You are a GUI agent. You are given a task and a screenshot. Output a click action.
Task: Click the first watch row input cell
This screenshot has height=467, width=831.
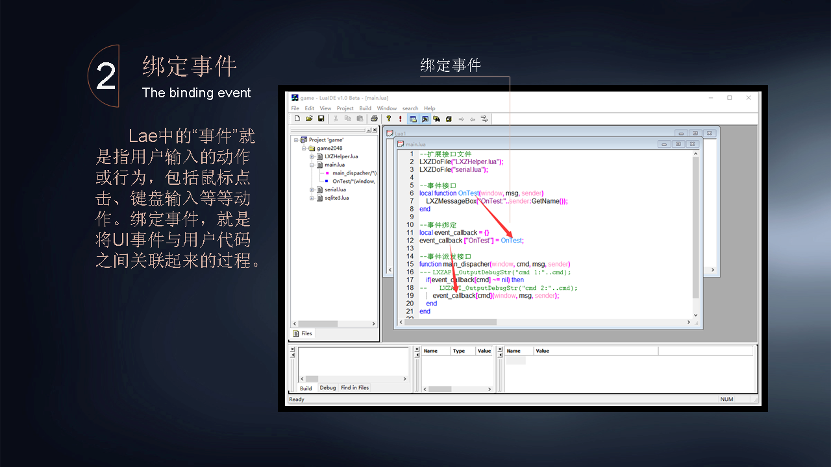515,360
